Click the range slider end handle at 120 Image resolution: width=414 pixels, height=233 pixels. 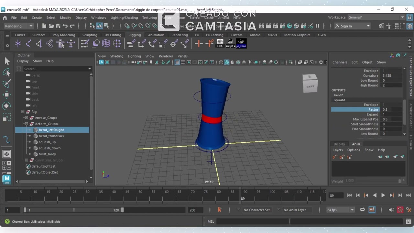click(122, 210)
